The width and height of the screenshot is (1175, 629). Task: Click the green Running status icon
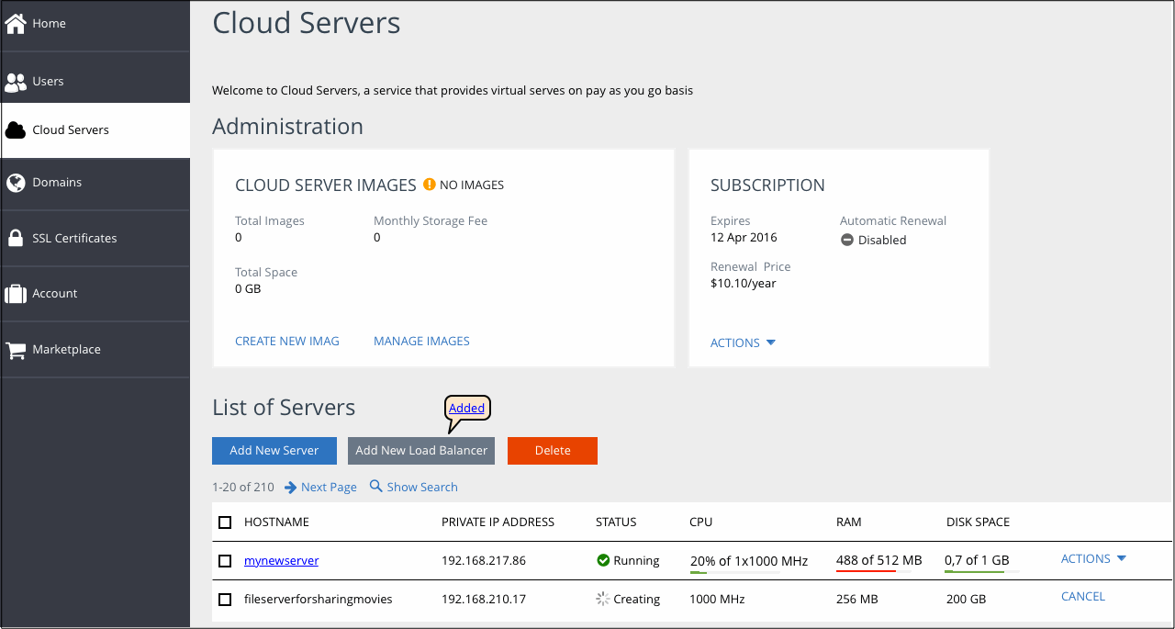click(x=603, y=560)
